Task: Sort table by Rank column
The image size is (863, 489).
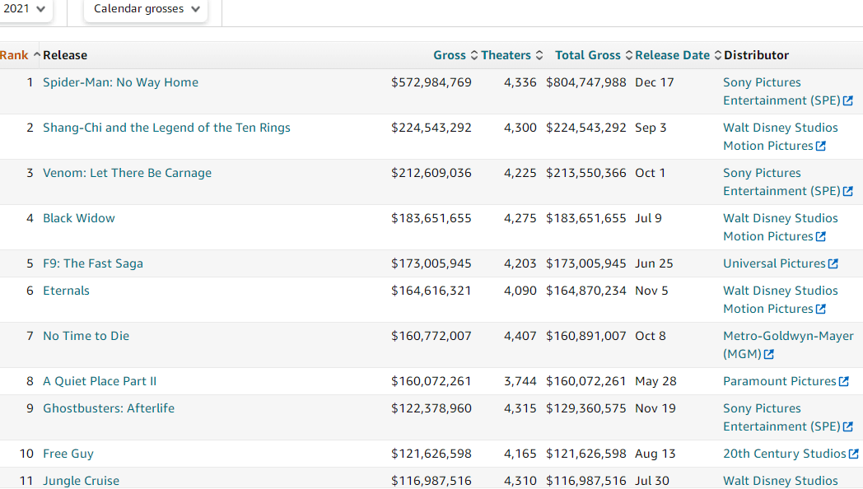Action: [15, 55]
